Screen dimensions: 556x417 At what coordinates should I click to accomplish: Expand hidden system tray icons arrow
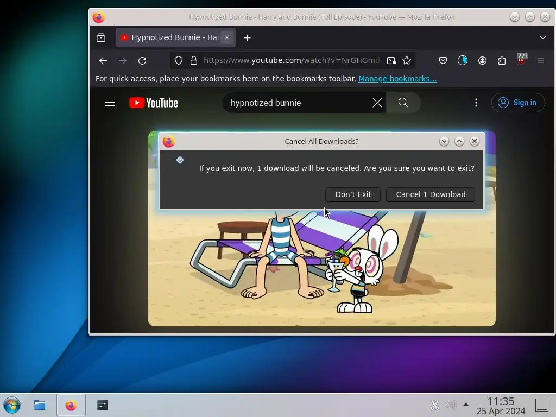coord(466,405)
